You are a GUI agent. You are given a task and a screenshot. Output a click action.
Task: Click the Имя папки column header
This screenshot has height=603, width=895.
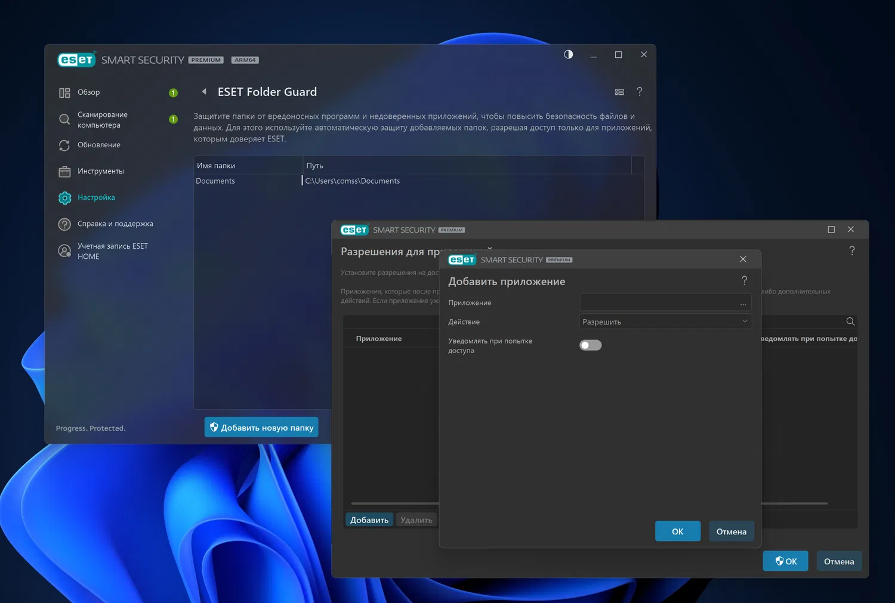pyautogui.click(x=248, y=165)
